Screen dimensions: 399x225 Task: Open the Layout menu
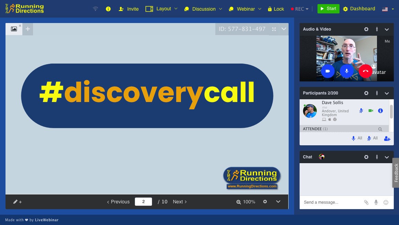coord(161,9)
